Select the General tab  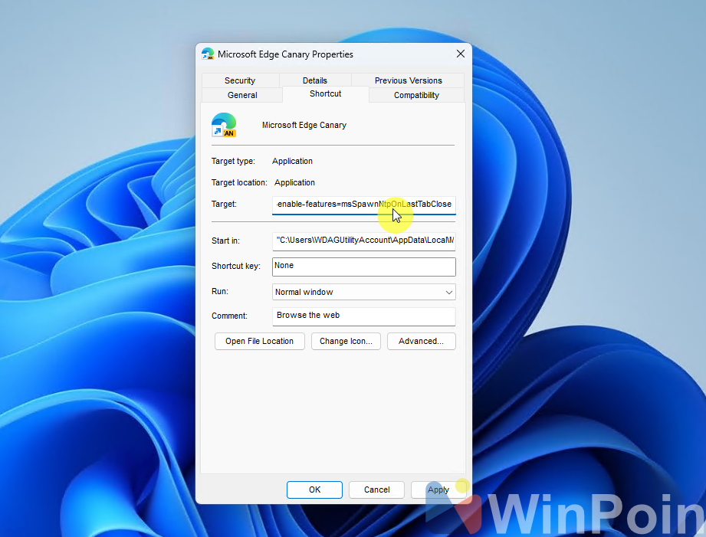coord(242,95)
